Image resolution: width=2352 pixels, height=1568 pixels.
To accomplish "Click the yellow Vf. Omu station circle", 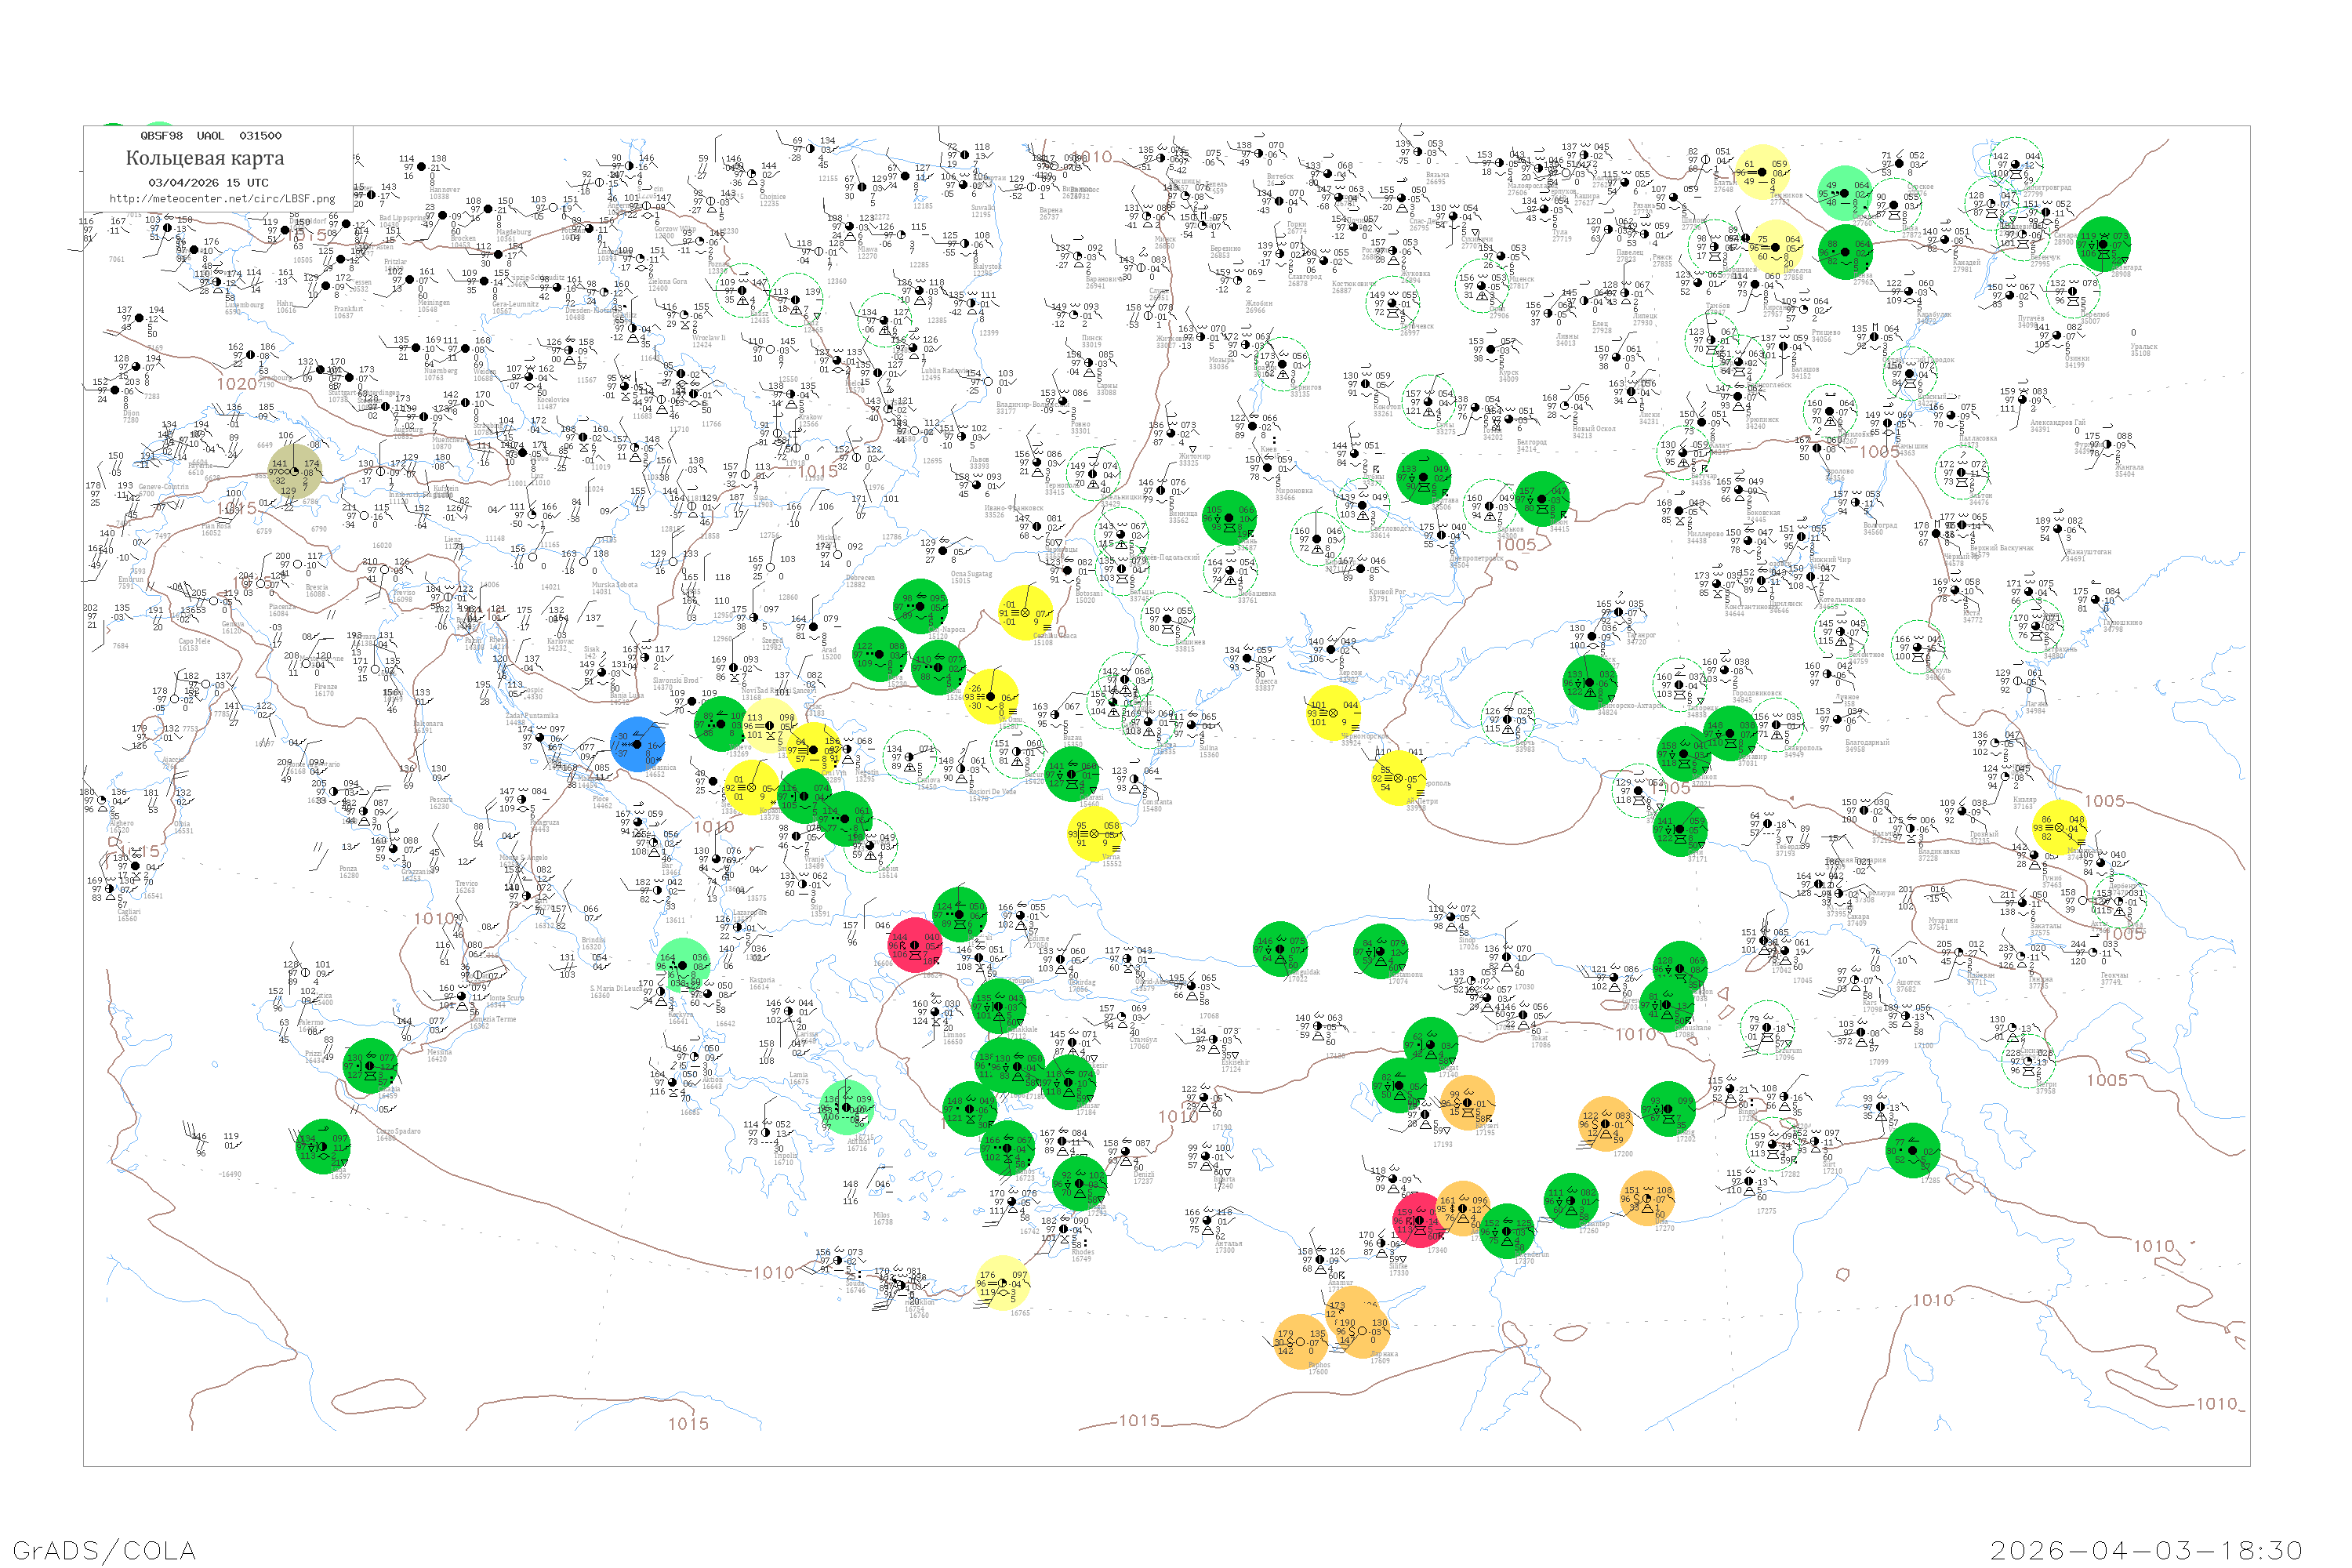I will point(991,697).
